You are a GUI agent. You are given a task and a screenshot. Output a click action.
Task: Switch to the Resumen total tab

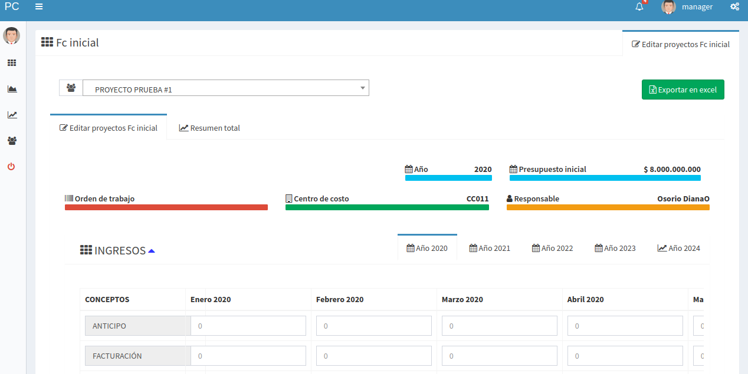click(209, 128)
